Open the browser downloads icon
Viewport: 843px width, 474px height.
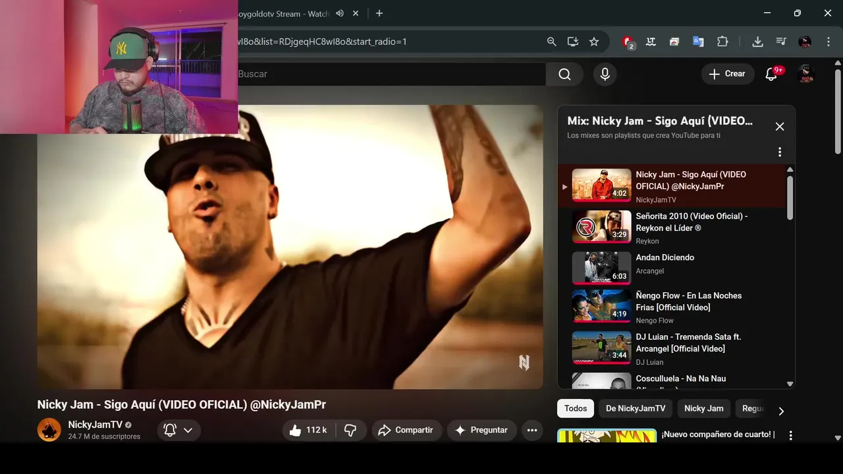point(757,41)
